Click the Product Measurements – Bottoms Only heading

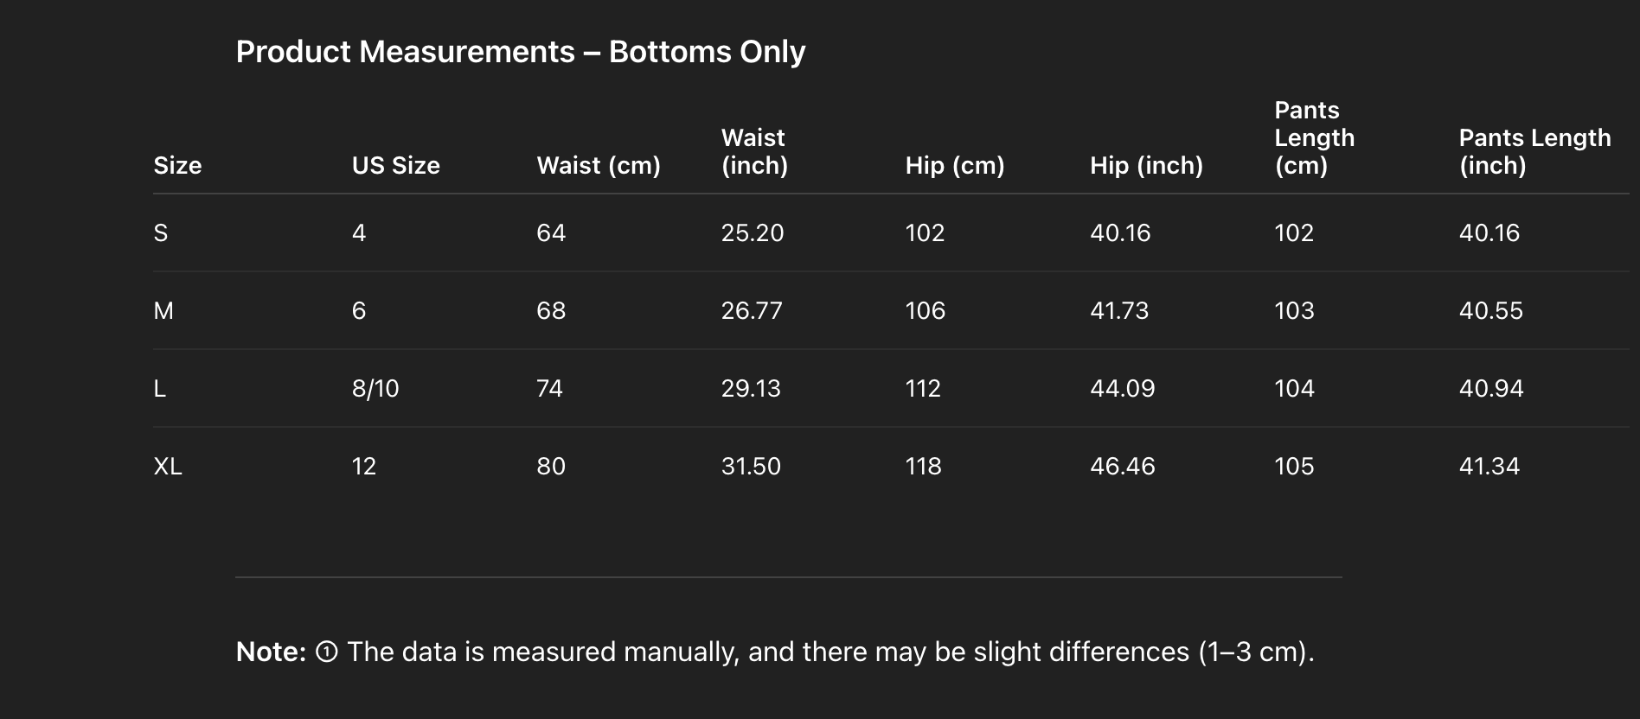[520, 52]
